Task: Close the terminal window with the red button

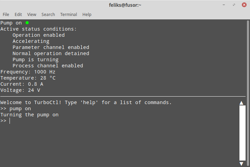Action: click(x=244, y=5)
